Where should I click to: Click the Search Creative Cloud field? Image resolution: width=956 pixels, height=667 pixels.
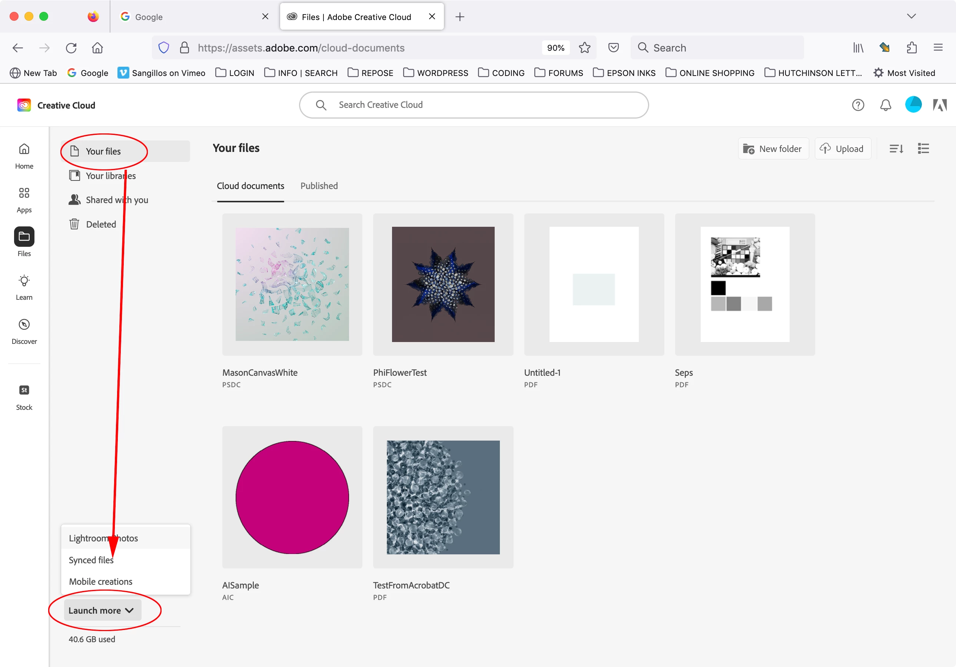coord(474,105)
